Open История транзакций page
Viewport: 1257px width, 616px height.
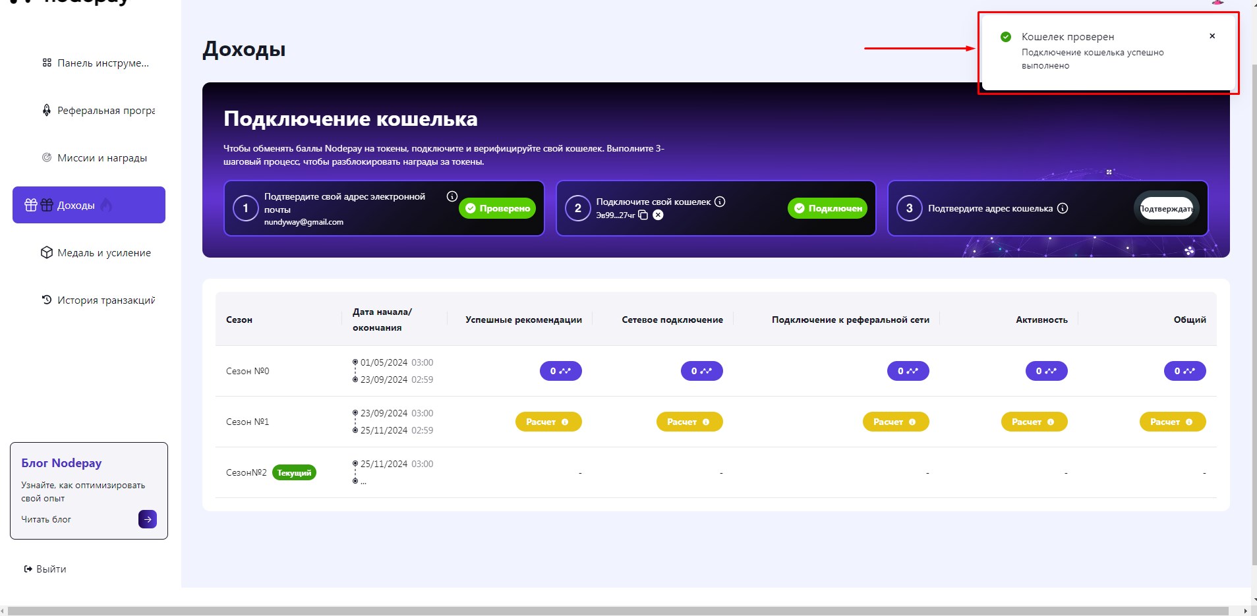89,300
